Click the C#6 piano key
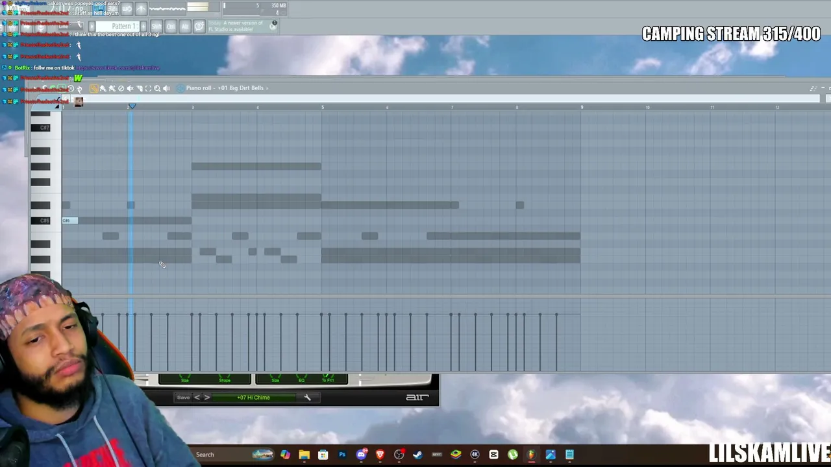The height and width of the screenshot is (467, 831). pos(40,221)
